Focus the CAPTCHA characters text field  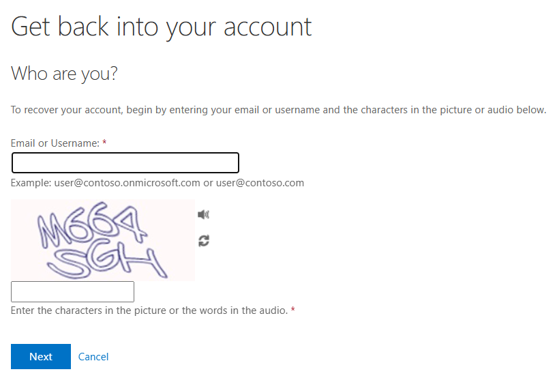point(72,291)
